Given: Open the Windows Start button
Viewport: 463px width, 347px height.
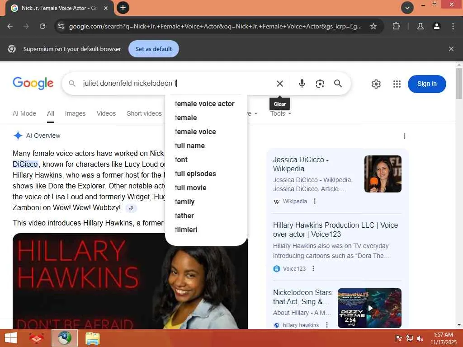Looking at the screenshot, I should tap(11, 338).
